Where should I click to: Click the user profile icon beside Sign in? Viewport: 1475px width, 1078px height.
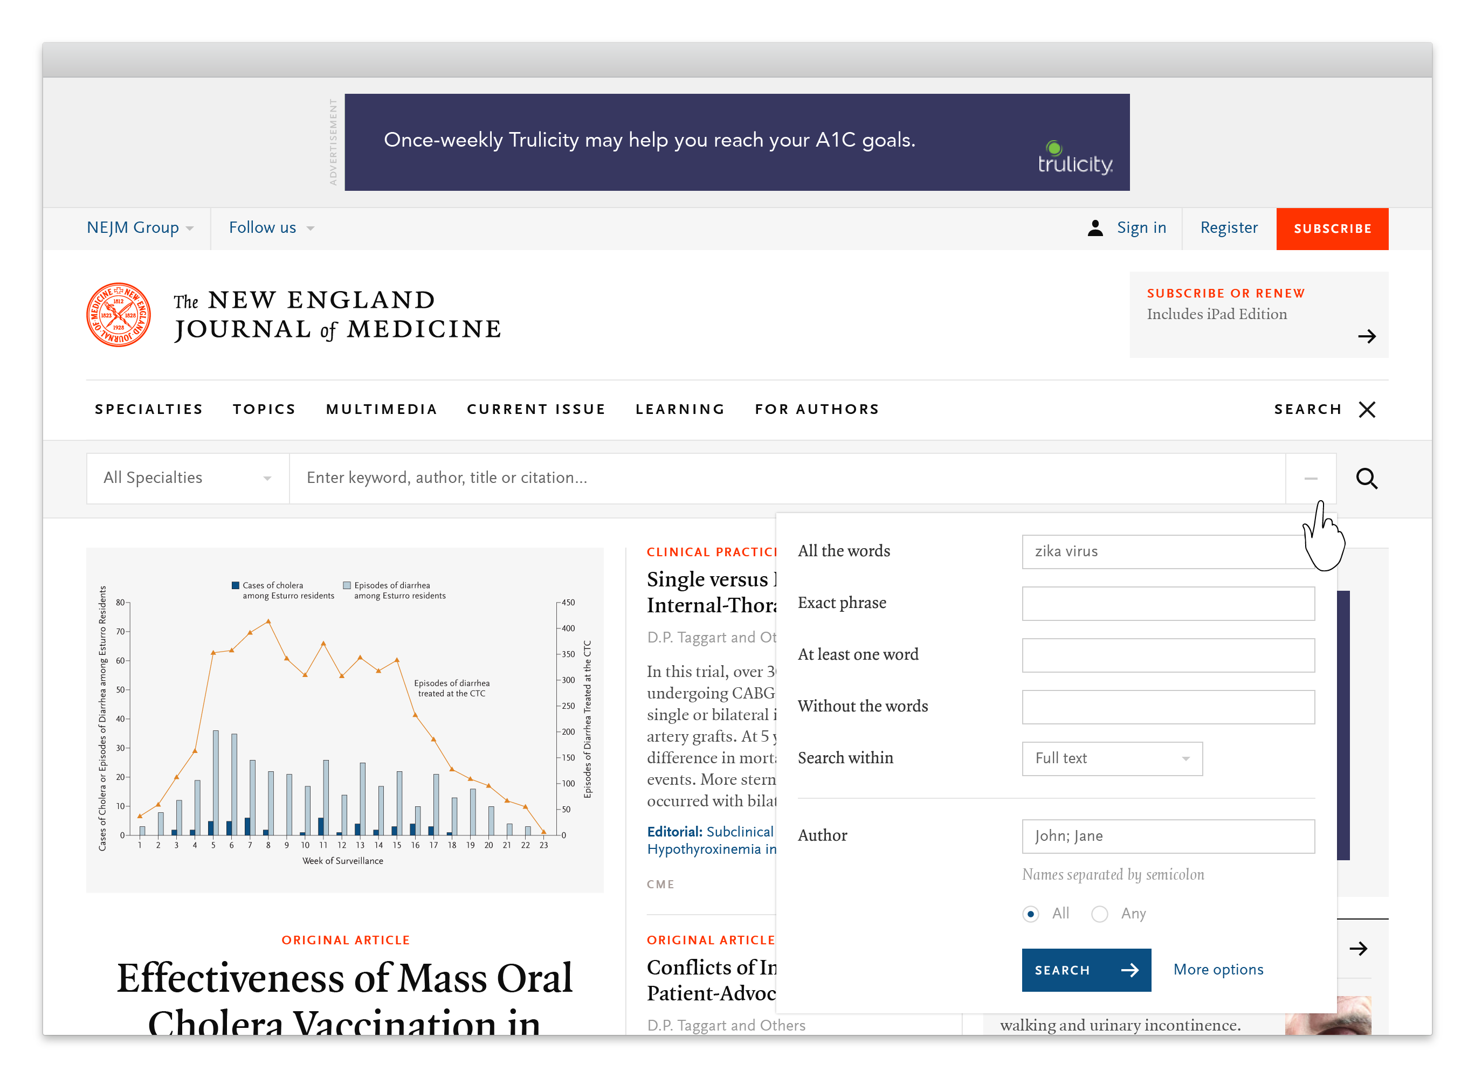pyautogui.click(x=1095, y=228)
